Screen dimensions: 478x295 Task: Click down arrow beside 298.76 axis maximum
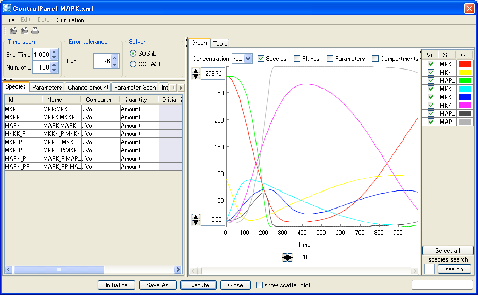(x=196, y=76)
